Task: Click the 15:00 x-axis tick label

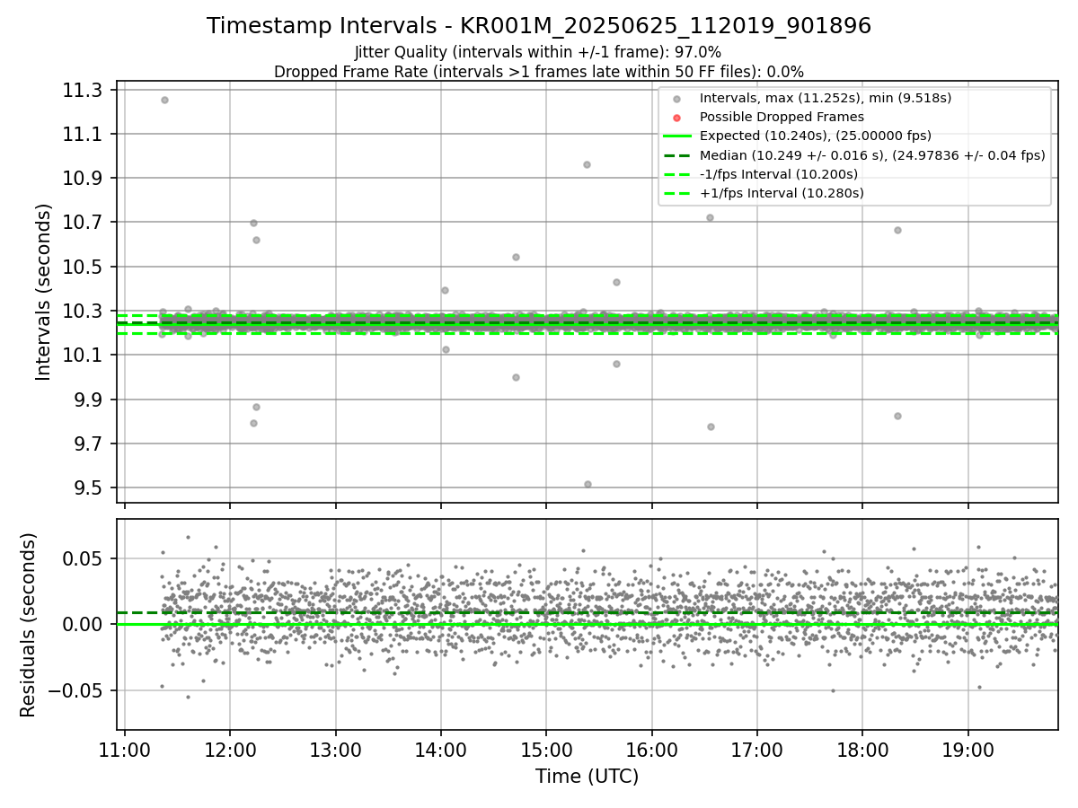Action: (546, 749)
